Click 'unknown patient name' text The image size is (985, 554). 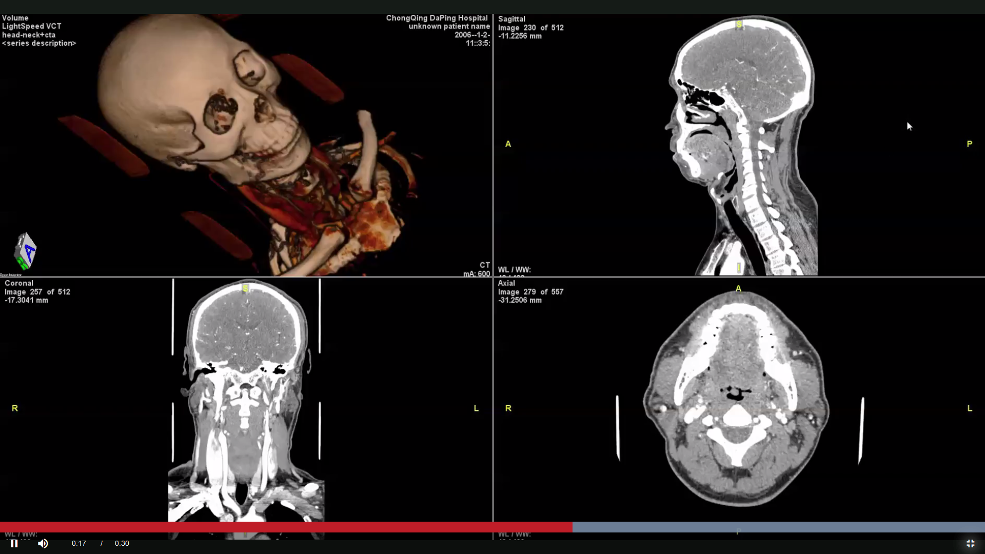449,26
